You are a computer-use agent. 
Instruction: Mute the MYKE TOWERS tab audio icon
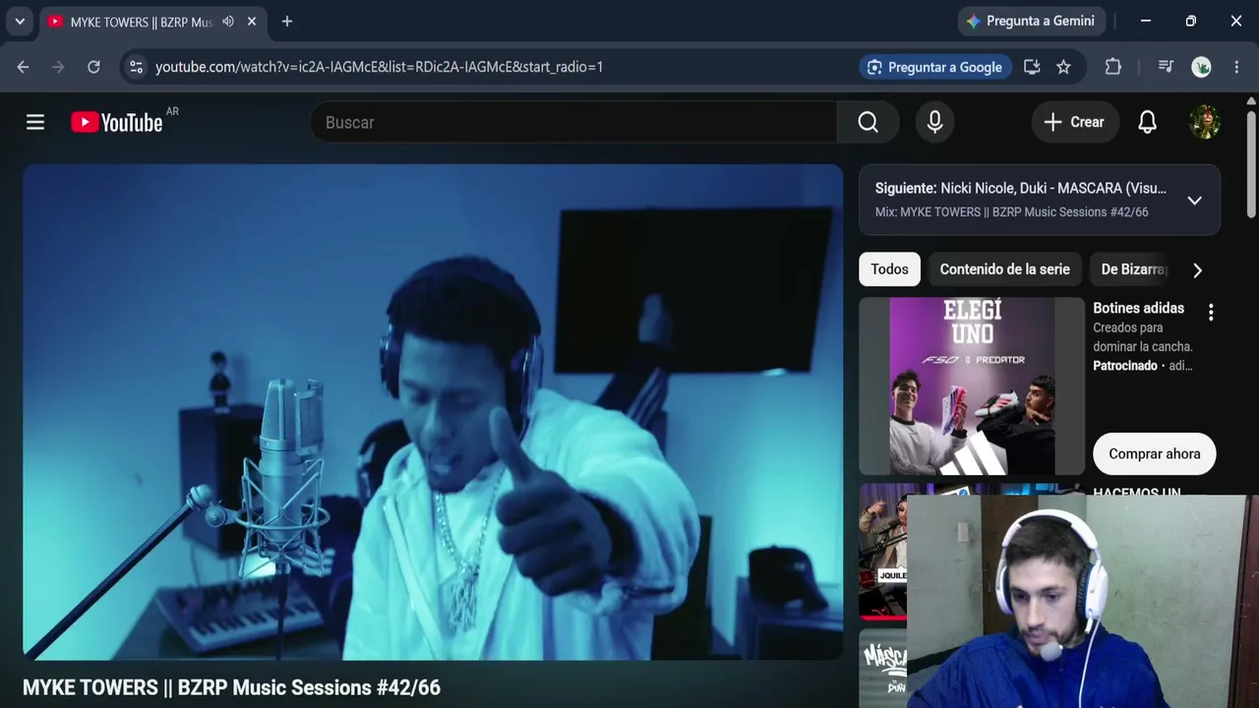228,21
